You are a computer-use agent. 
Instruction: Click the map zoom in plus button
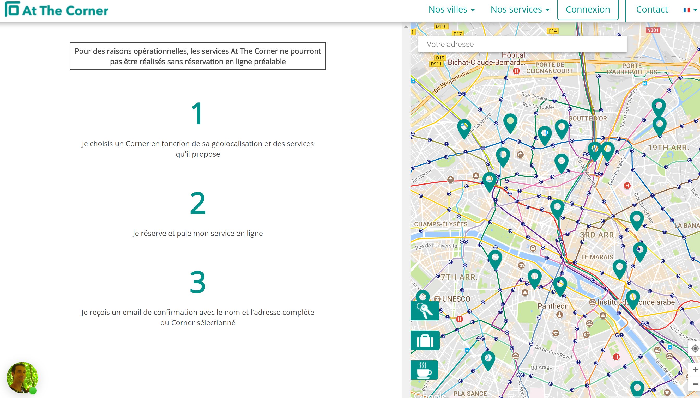click(x=695, y=370)
